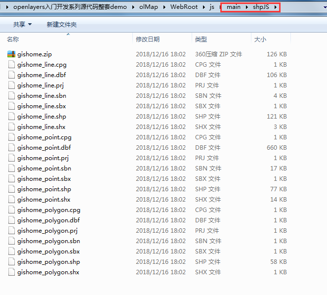Click the file icon of gishome_polygon.cpg

(x=11, y=210)
